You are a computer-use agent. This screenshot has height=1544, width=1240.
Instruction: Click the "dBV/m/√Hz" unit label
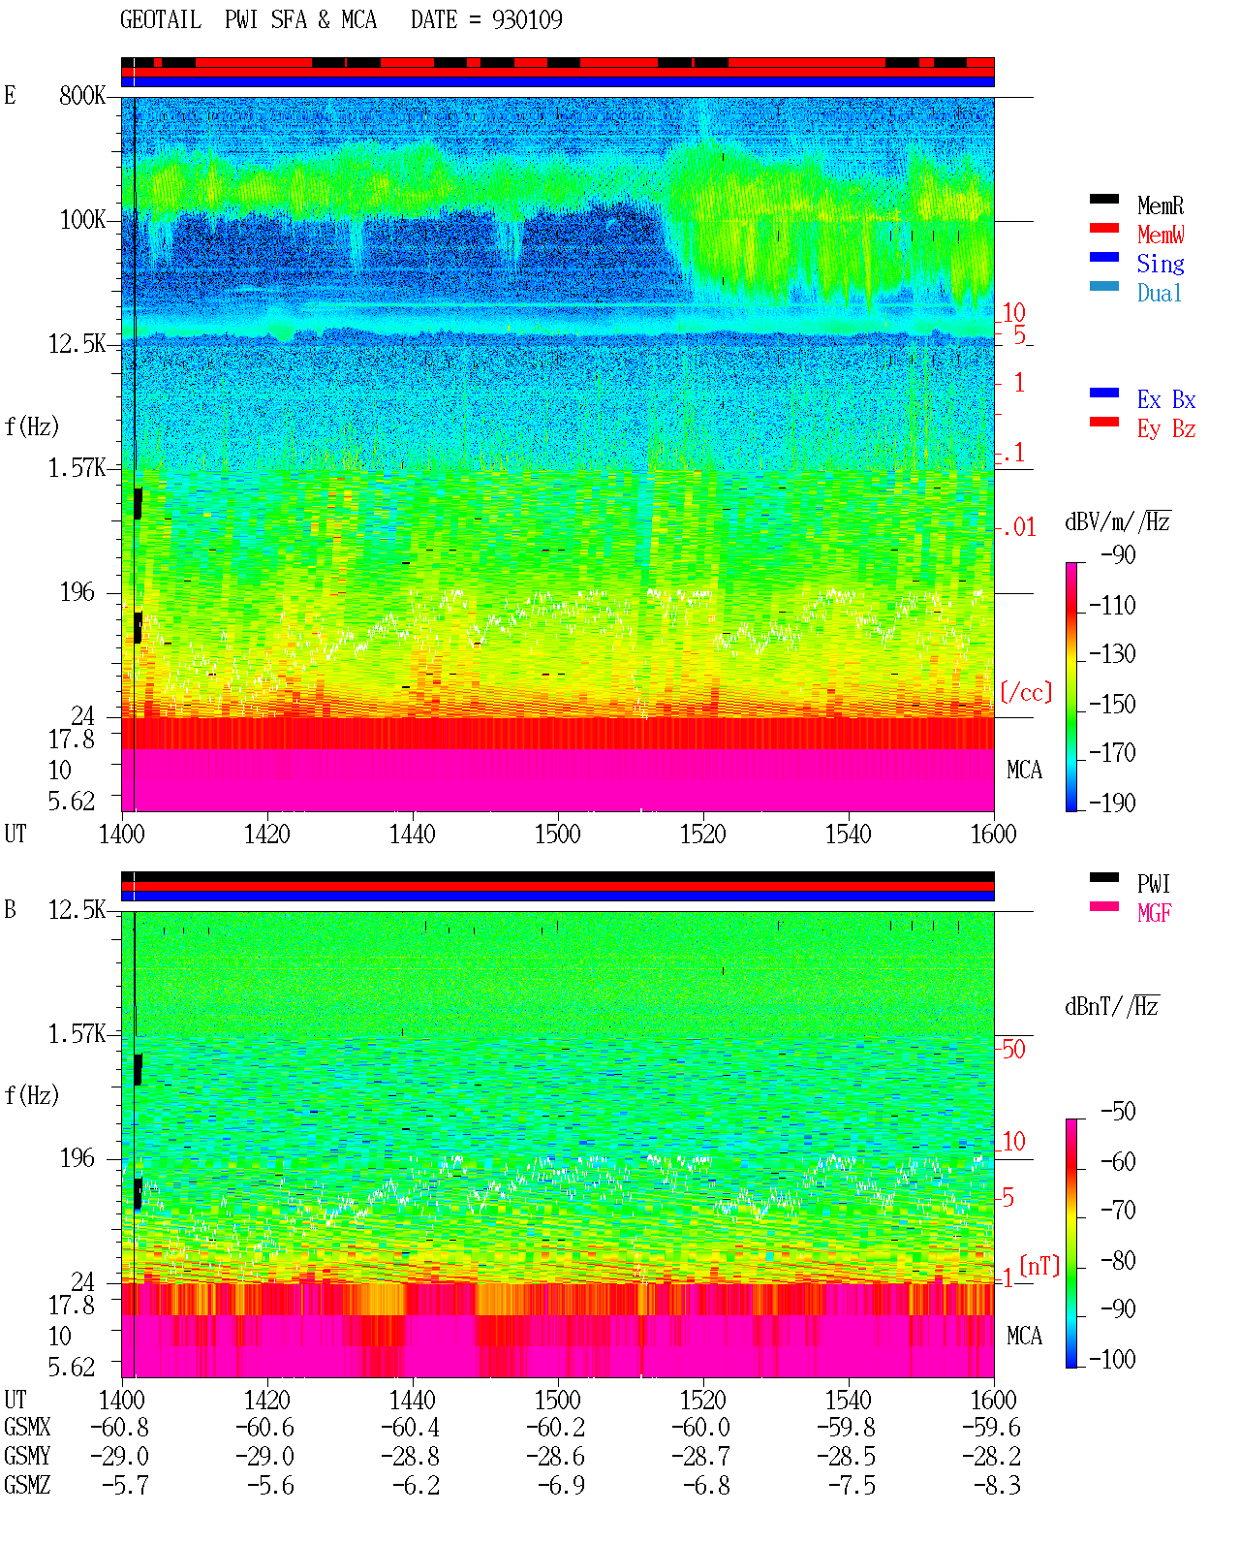tap(1118, 521)
